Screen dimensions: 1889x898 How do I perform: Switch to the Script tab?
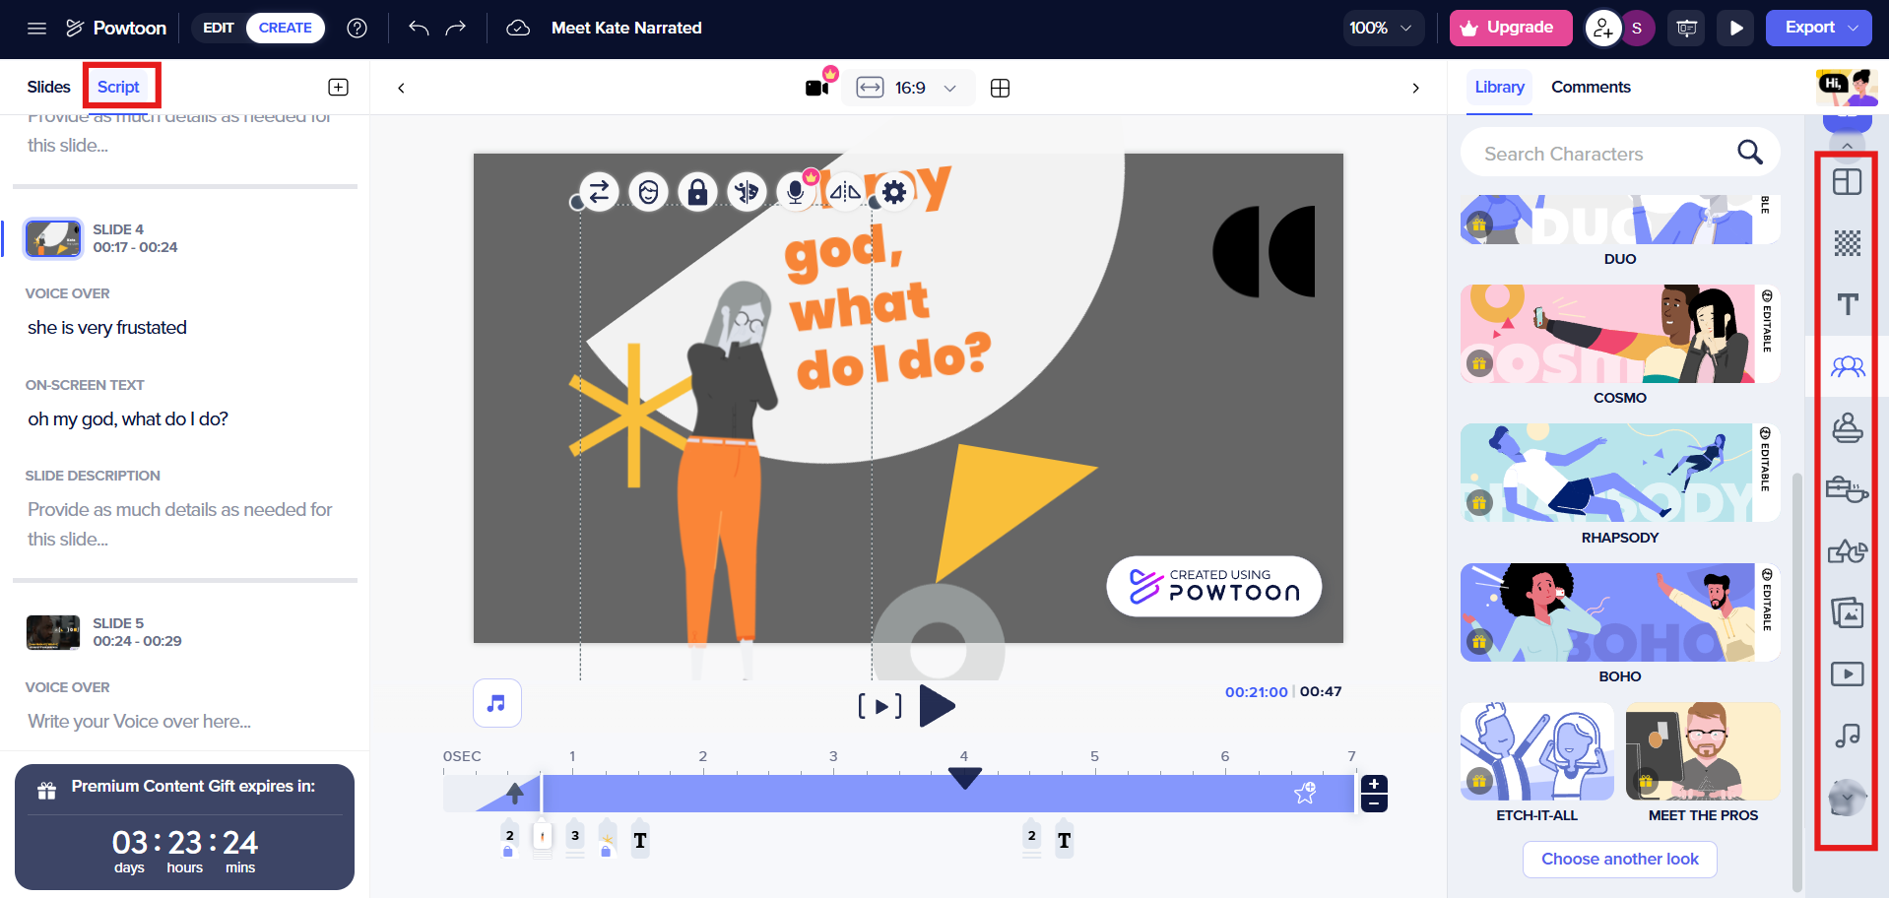[118, 87]
